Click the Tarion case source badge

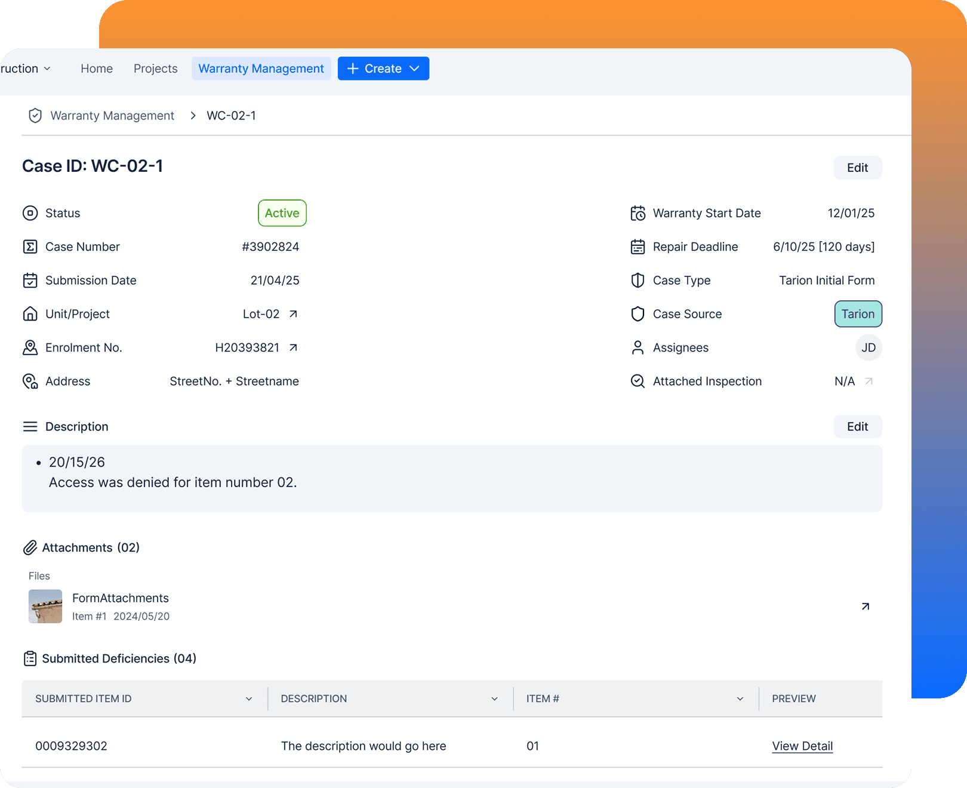(x=858, y=313)
